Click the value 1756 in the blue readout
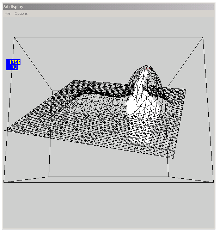Image resolution: width=220 pixels, height=233 pixels. [x=15, y=62]
